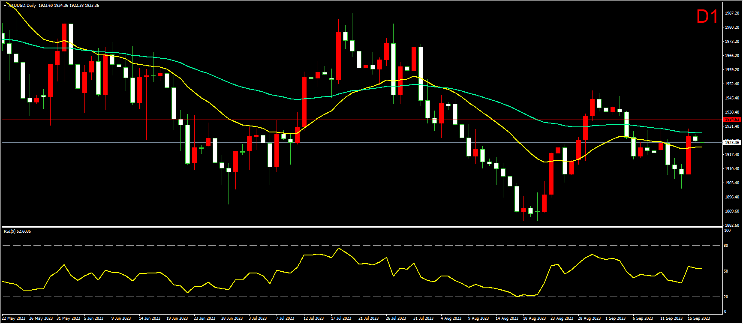
Task: Click the 7 Jul 2023 date label
Action: [285, 318]
